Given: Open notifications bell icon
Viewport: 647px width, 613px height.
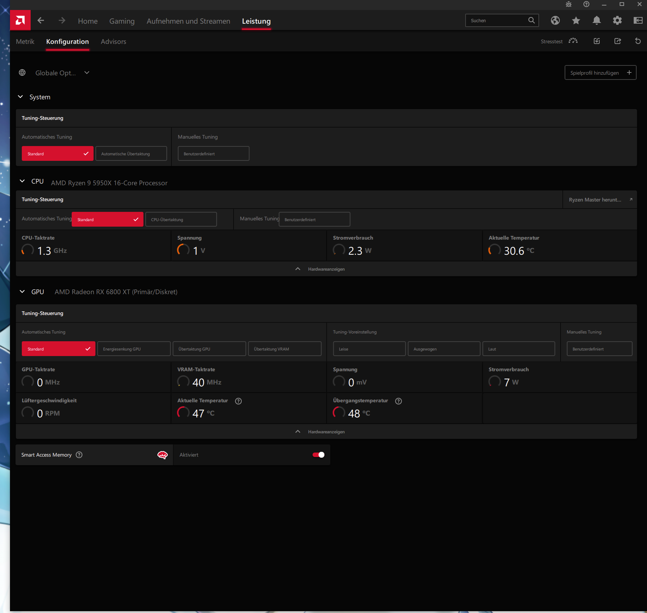Looking at the screenshot, I should click(597, 21).
